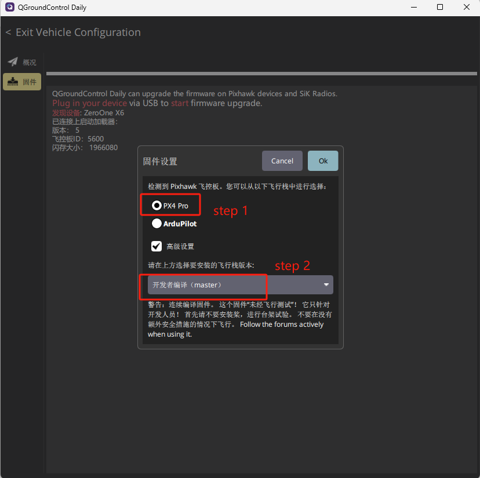Viewport: 480px width, 478px height.
Task: Click the QGroundControl app logo icon
Action: point(10,7)
